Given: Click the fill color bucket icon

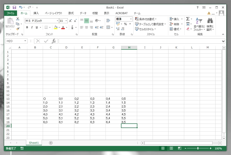Looking at the screenshot, I should 56,27.
